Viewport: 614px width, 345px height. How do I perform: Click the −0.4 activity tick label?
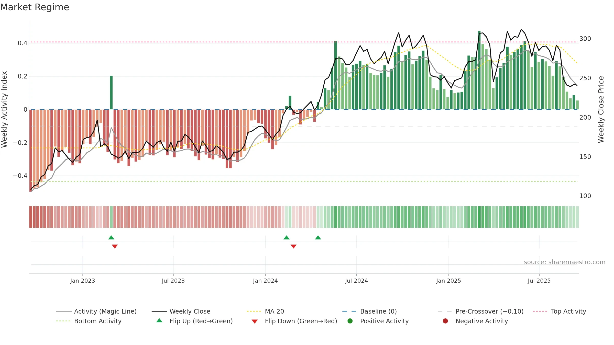pos(20,176)
